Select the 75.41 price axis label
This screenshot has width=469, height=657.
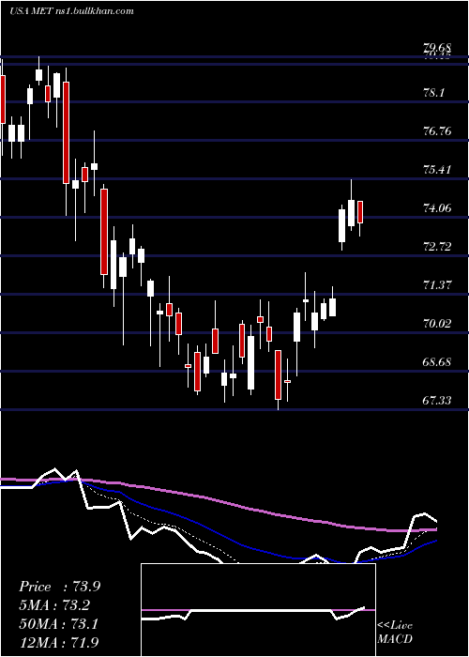(x=437, y=170)
